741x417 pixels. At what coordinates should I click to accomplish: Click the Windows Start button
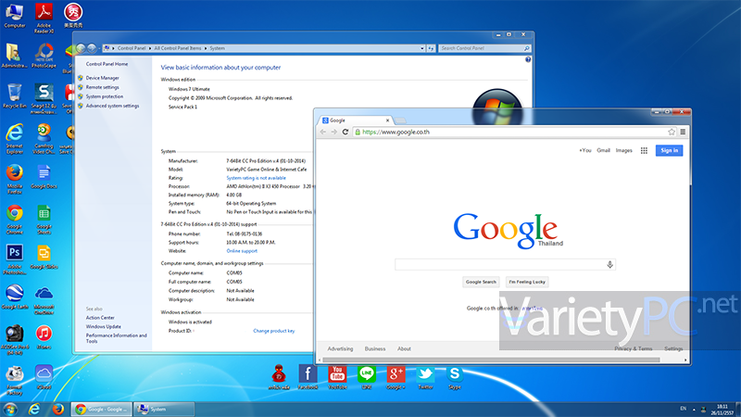coord(10,408)
